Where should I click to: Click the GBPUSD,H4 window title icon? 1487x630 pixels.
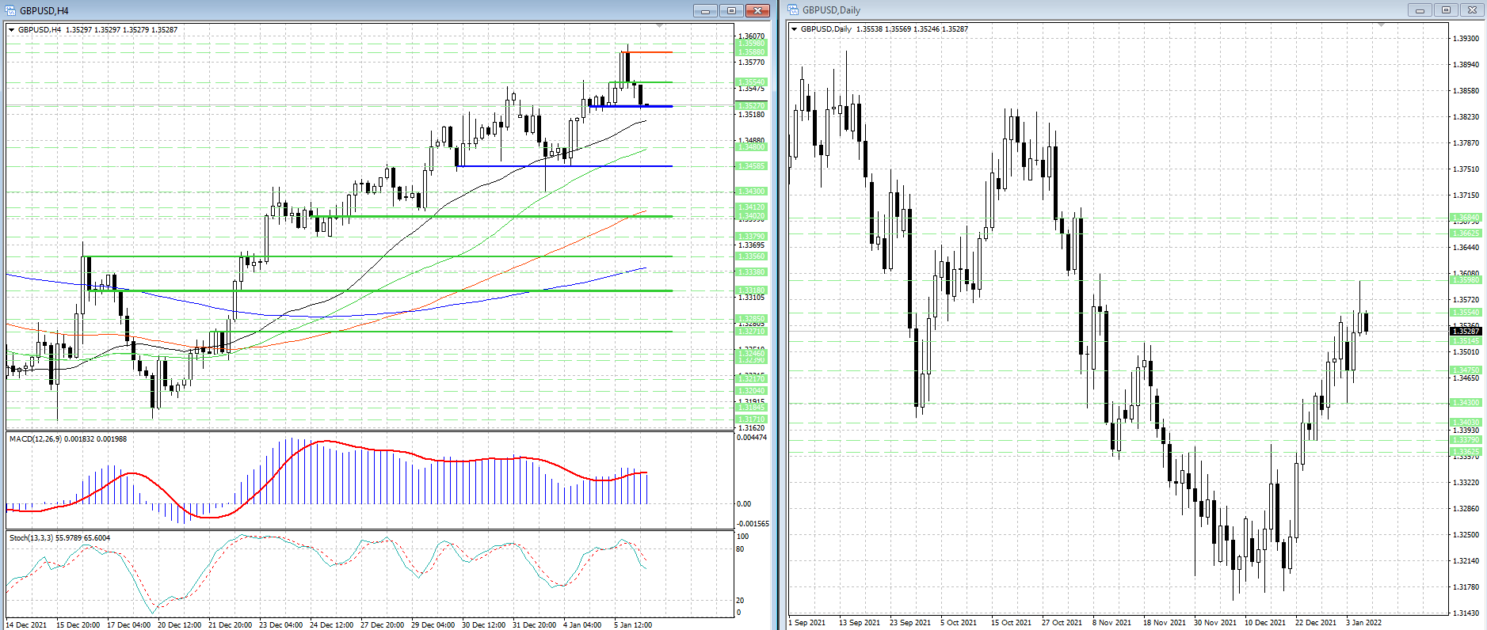[11, 10]
